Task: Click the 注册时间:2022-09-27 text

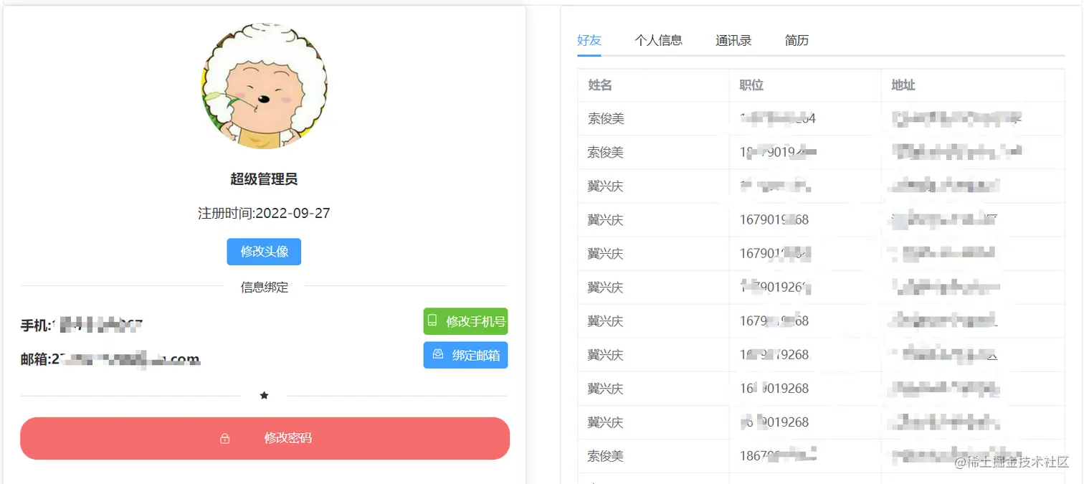Action: coord(264,213)
